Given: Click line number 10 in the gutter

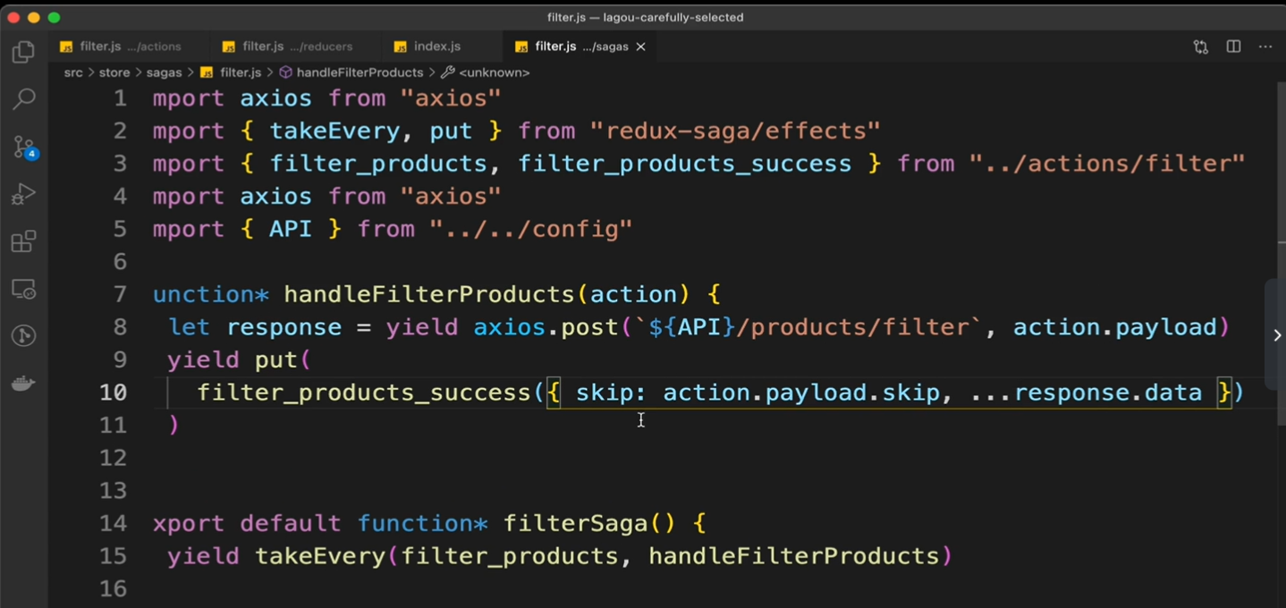Looking at the screenshot, I should point(114,393).
